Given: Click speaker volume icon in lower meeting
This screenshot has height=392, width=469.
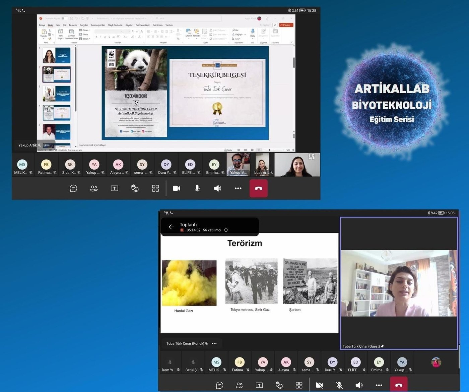Looking at the screenshot, I should point(359,385).
